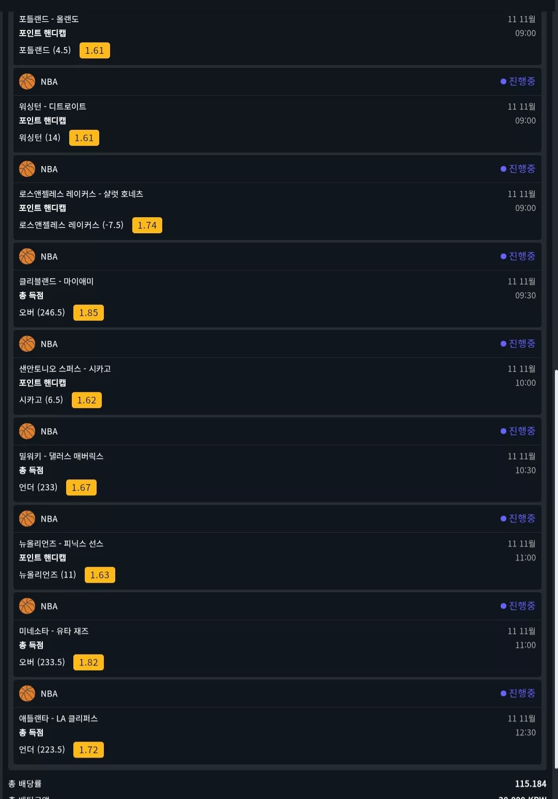The width and height of the screenshot is (558, 799).
Task: Choose the 1.63 odds for 뉴올리언즈 (11)
Action: 100,575
